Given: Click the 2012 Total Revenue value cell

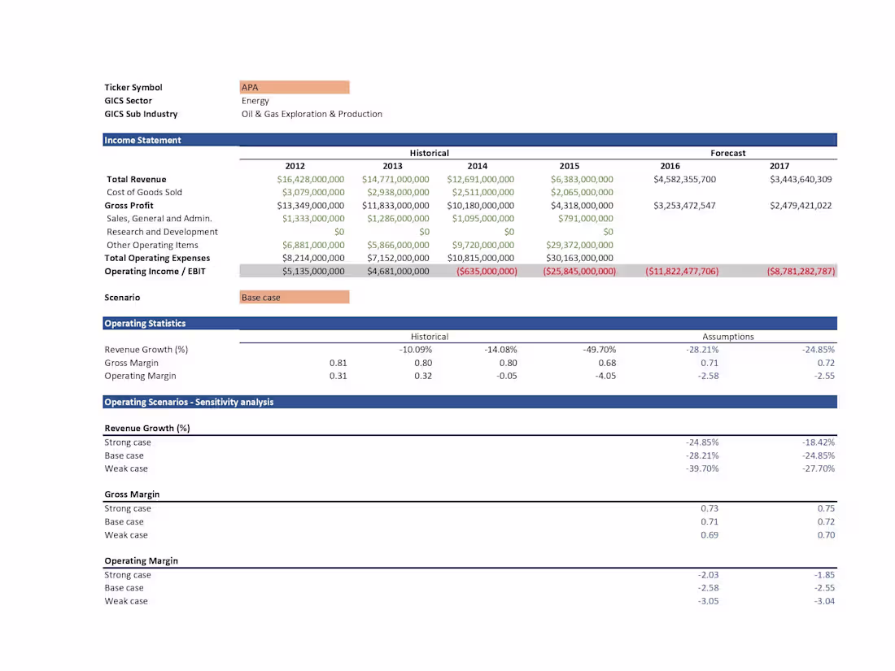Looking at the screenshot, I should 312,179.
